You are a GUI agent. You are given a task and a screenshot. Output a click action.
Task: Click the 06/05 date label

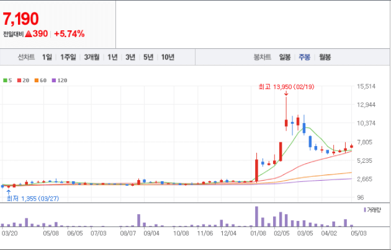[x=75, y=233]
